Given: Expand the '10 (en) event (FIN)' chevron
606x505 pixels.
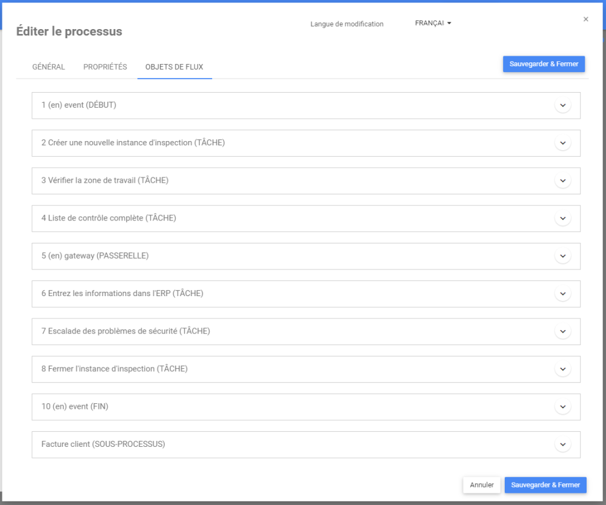Looking at the screenshot, I should 563,407.
